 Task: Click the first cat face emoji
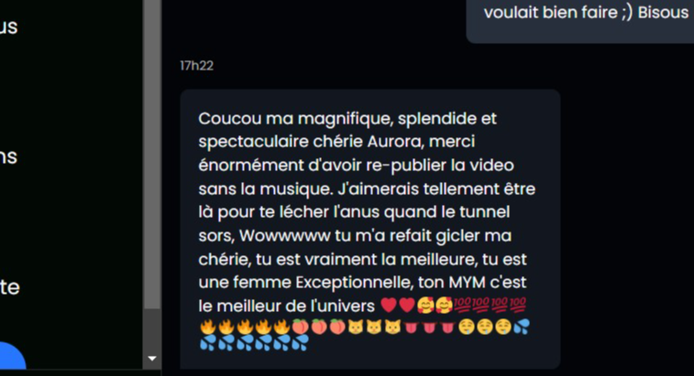pyautogui.click(x=356, y=328)
